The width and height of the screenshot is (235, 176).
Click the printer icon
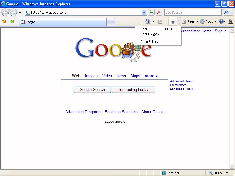173,21
